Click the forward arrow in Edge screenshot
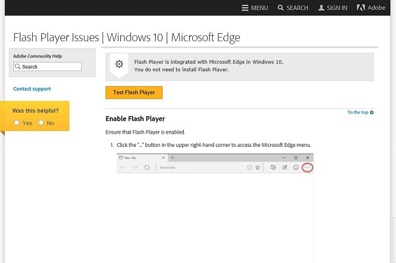396x263 pixels. tap(135, 167)
